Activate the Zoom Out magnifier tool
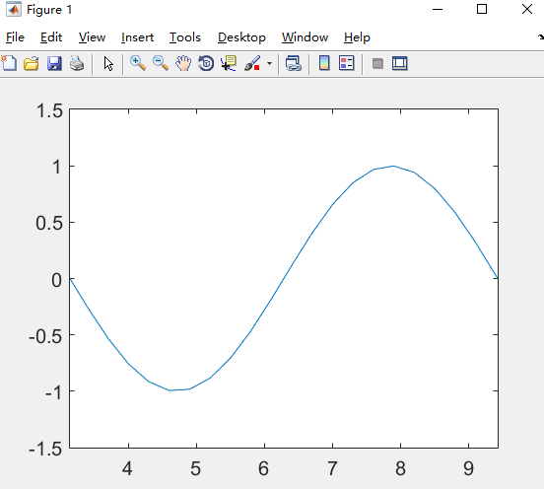The image size is (544, 489). coord(161,63)
